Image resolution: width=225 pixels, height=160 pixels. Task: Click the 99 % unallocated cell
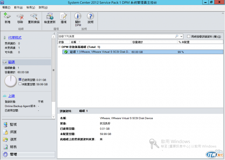tap(181, 52)
